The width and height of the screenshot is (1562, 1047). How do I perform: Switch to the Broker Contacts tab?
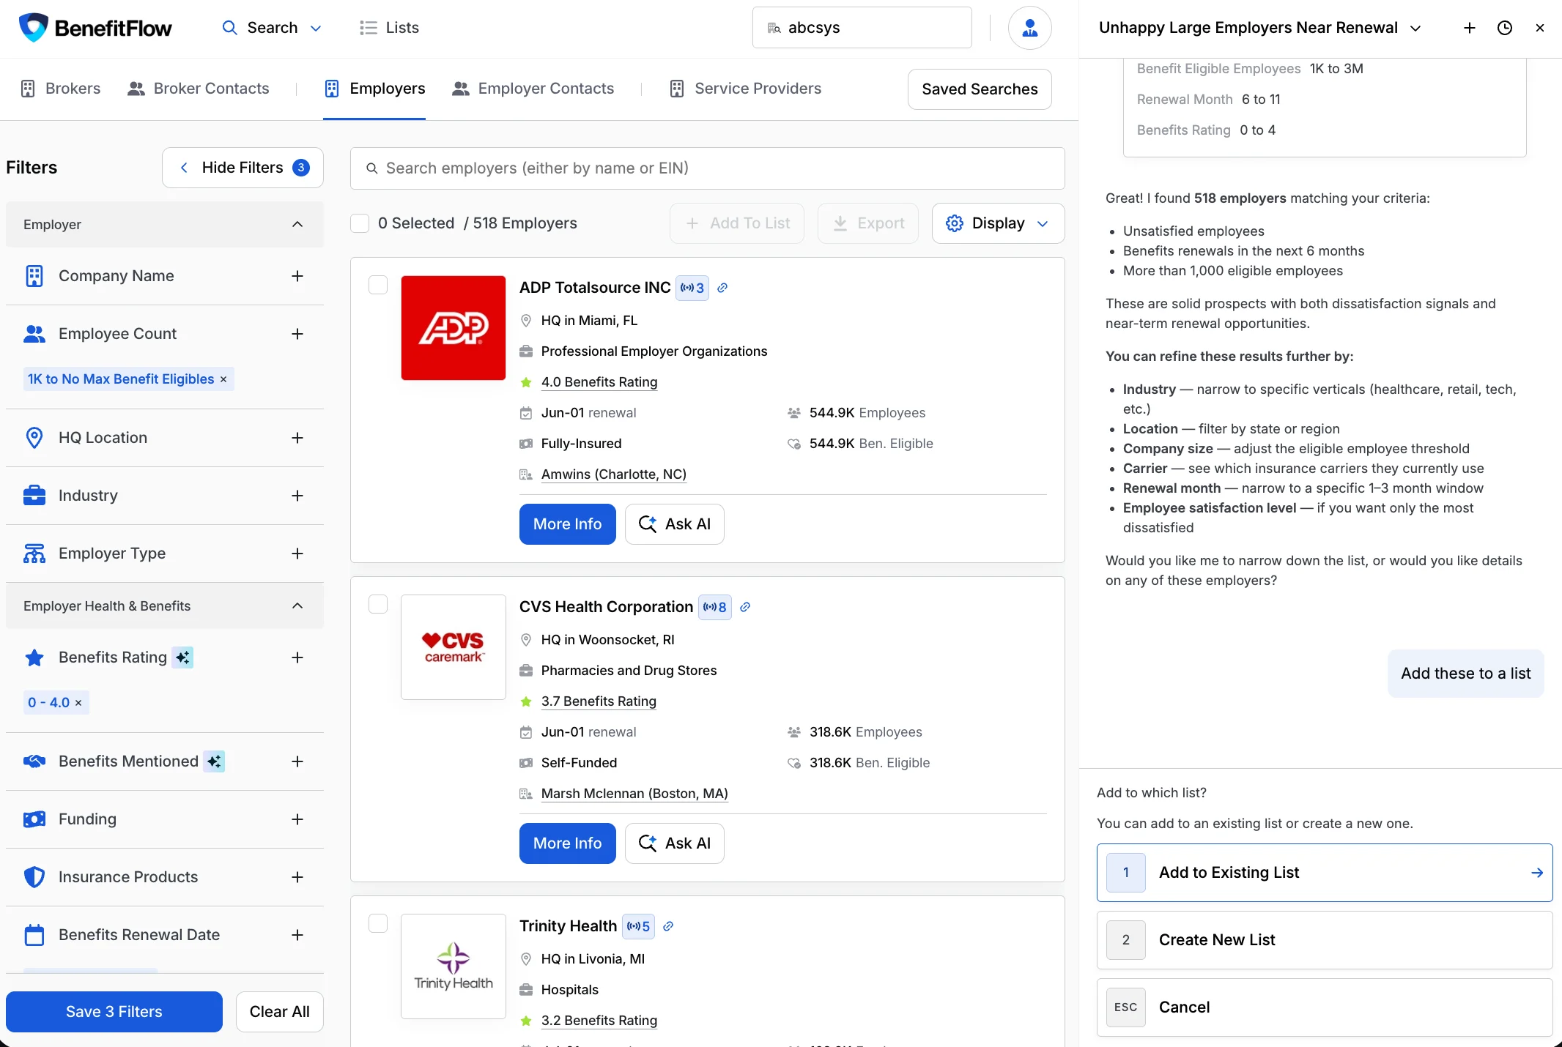pos(198,89)
